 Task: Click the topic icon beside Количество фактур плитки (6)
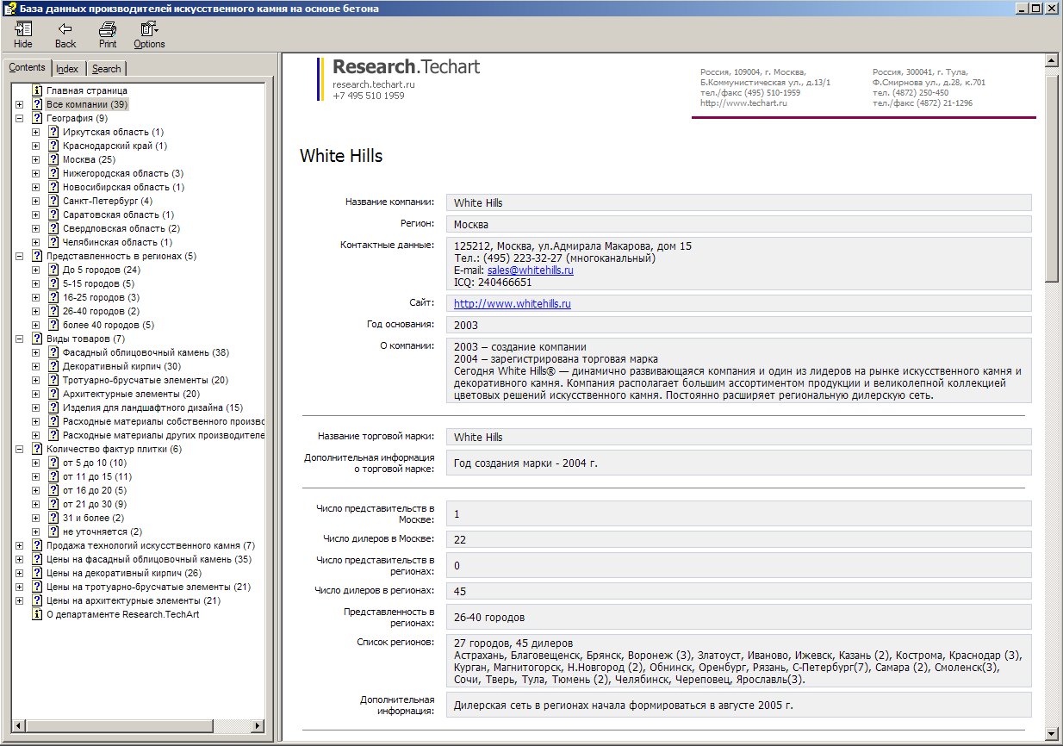[x=37, y=449]
